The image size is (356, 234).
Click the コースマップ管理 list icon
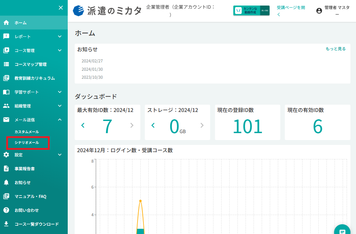[6, 64]
